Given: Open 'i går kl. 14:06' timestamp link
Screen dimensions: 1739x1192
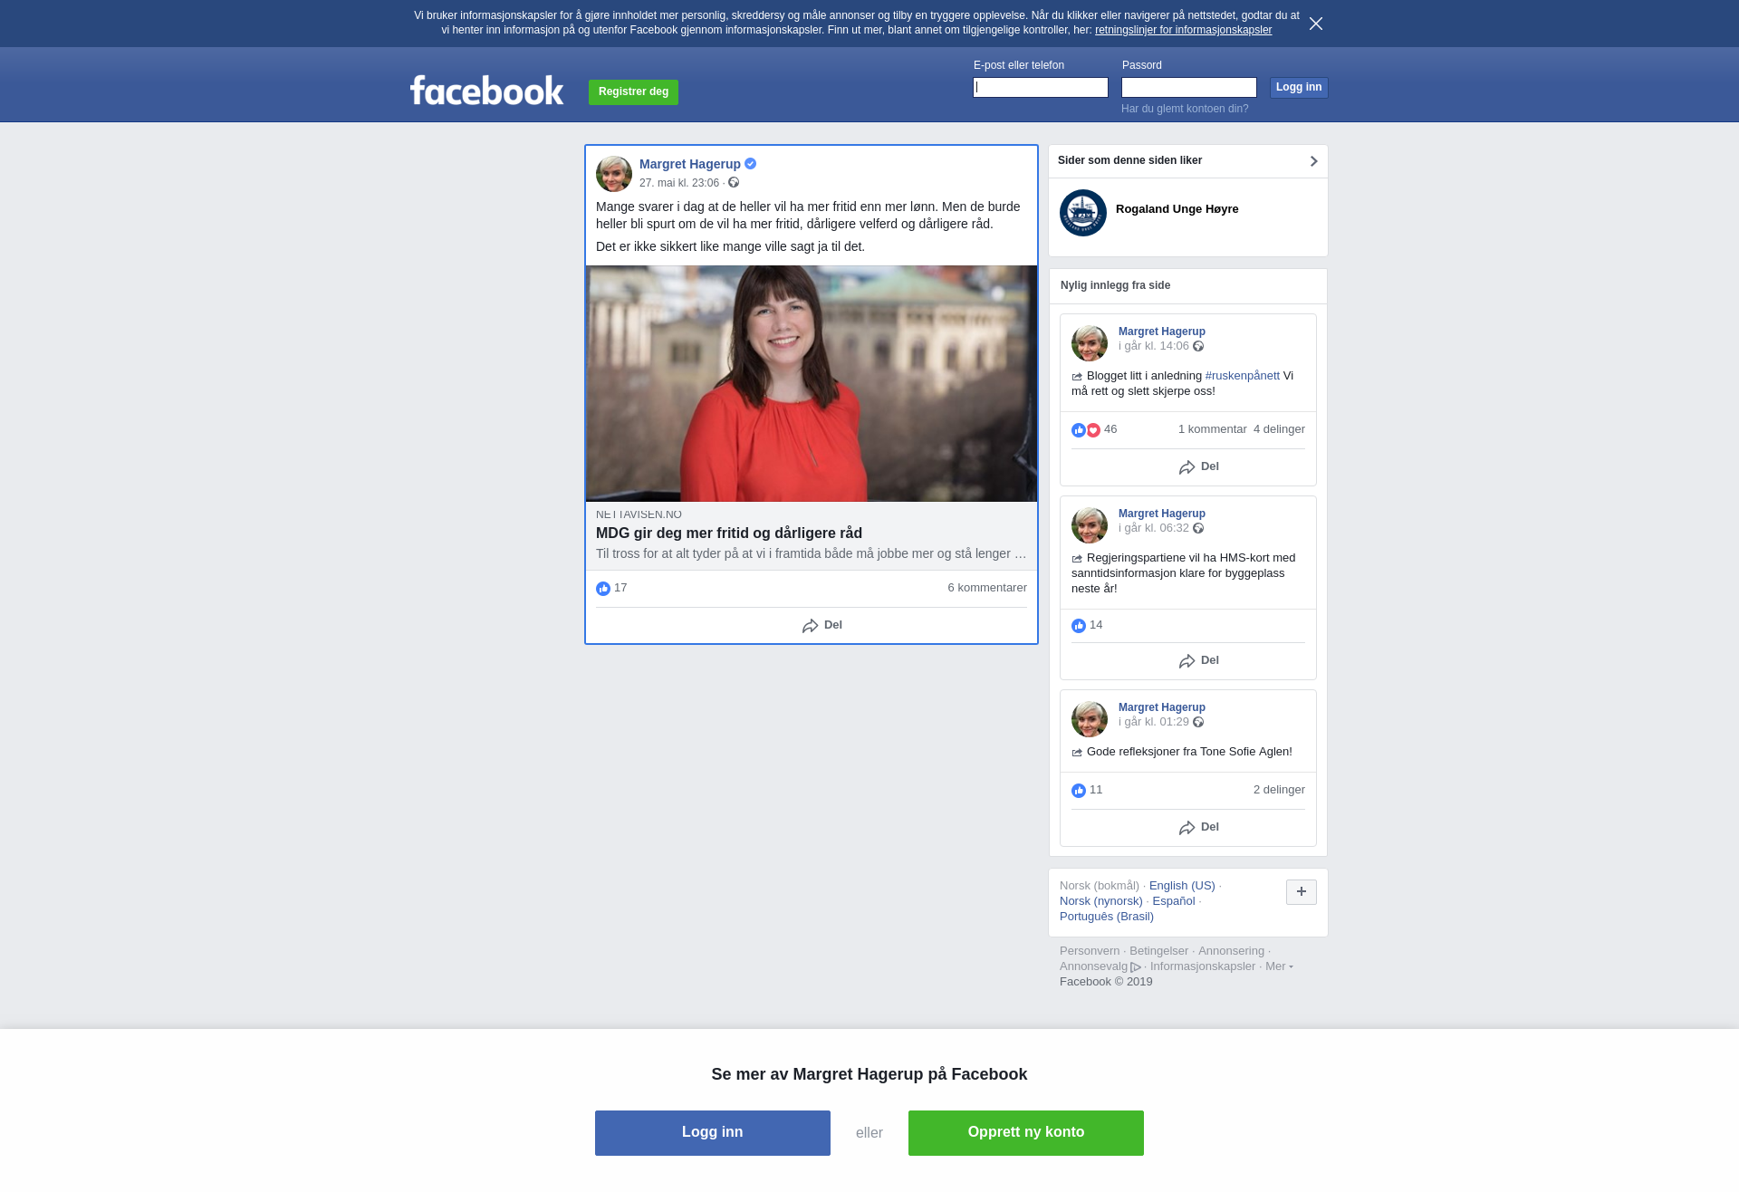Looking at the screenshot, I should coord(1154,346).
